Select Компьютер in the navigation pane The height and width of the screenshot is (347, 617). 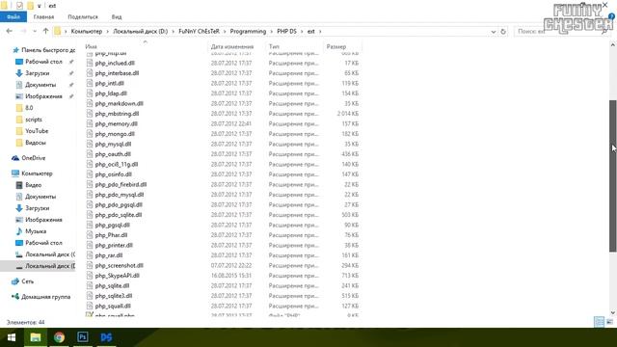[x=32, y=173]
